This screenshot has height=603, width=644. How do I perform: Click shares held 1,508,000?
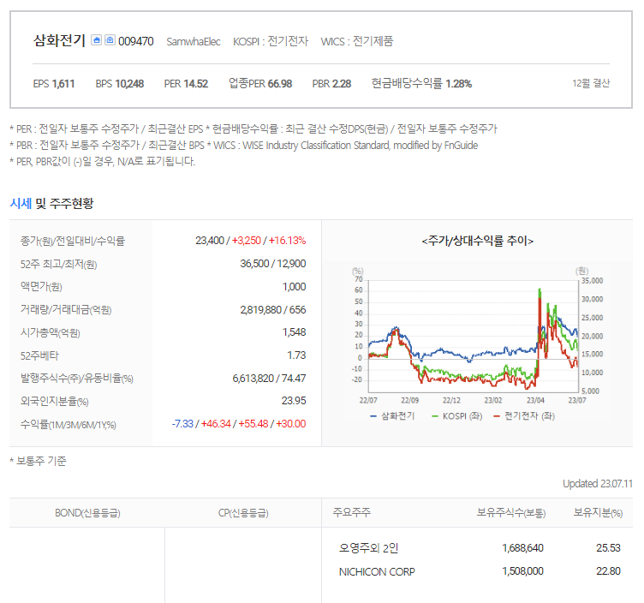(x=522, y=571)
